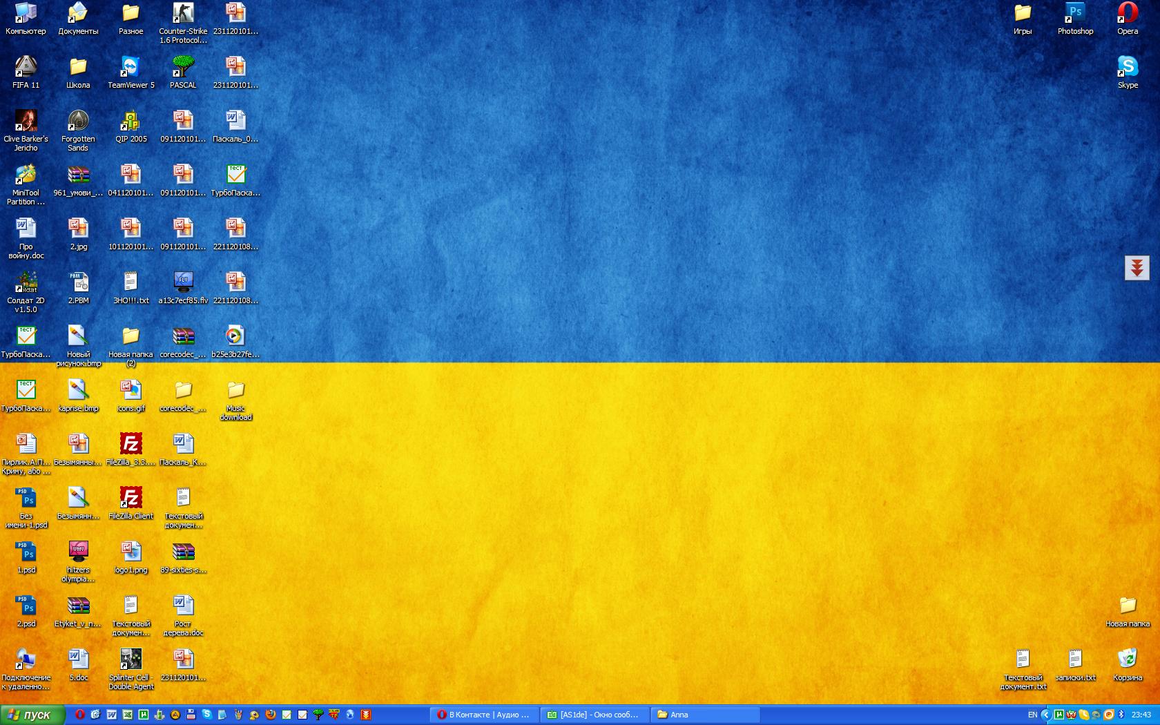
Task: Click the Bluetooth tray icon
Action: pos(1121,715)
